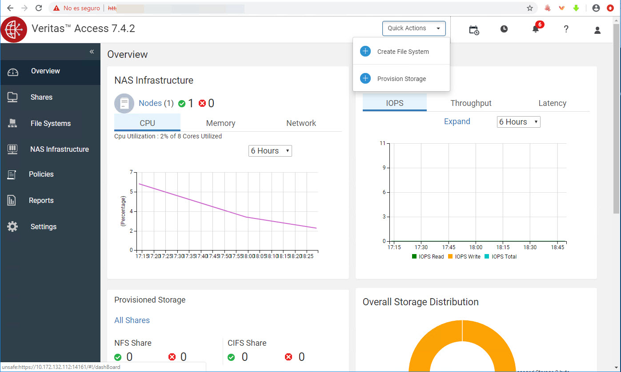Screen dimensions: 621x372
Task: Open the notifications bell icon
Action: (535, 29)
